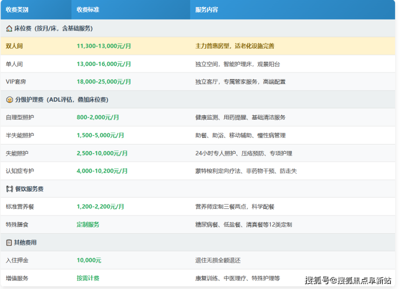Click the house icon beside 床位费
Image resolution: width=400 pixels, height=289 pixels.
tap(9, 28)
